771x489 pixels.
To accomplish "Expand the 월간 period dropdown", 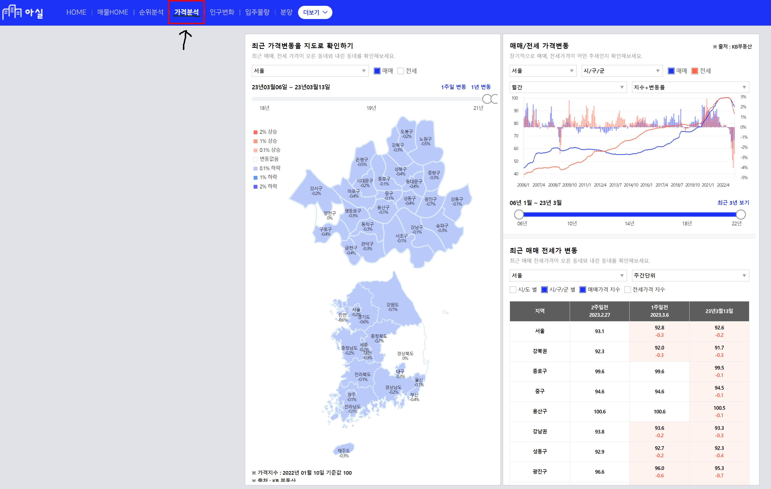I will pos(568,87).
